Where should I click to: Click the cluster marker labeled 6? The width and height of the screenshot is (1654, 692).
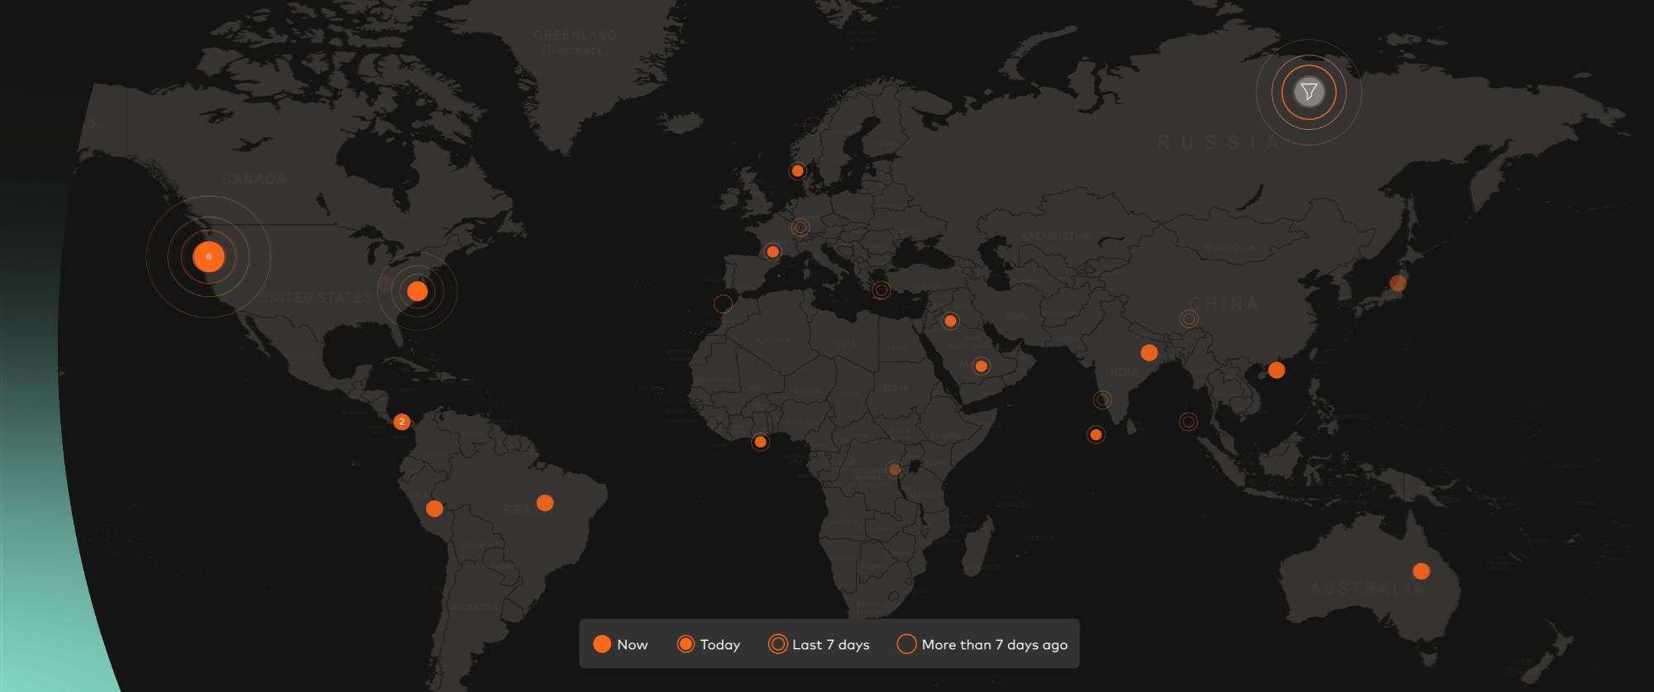pyautogui.click(x=208, y=256)
